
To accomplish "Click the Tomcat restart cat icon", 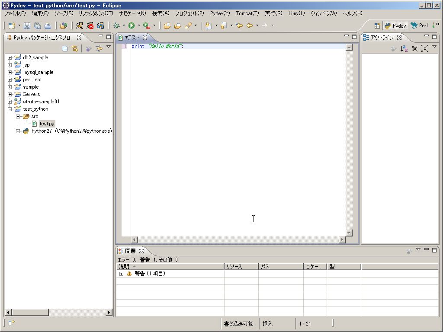I will [x=100, y=26].
